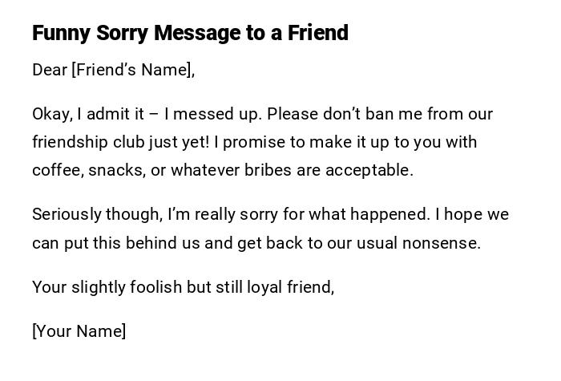Click the "[Friend's Name]" placeholder in the greeting
Screen dimensions: 561x381
[x=132, y=71]
